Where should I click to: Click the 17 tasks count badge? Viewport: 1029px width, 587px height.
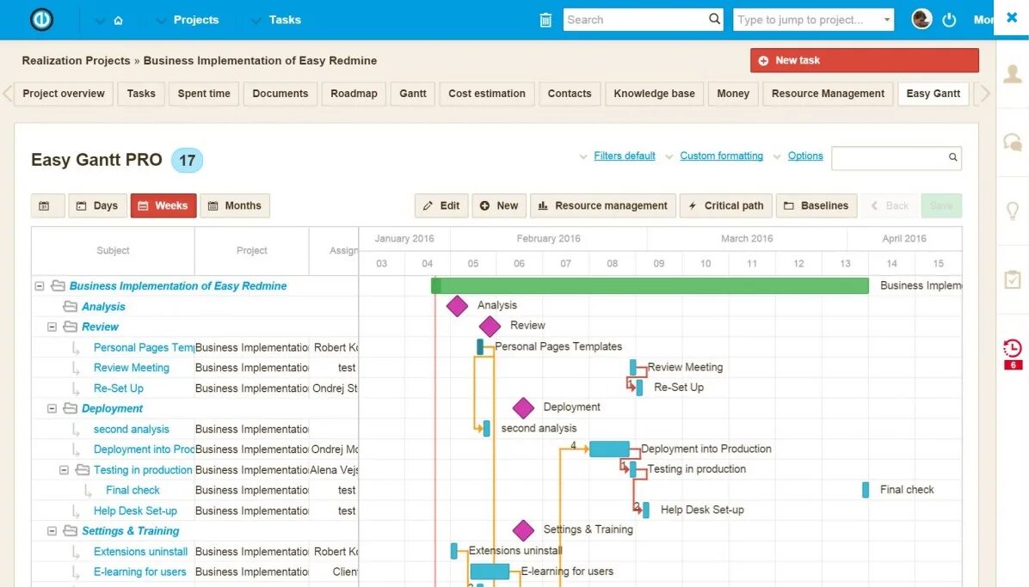(x=187, y=160)
